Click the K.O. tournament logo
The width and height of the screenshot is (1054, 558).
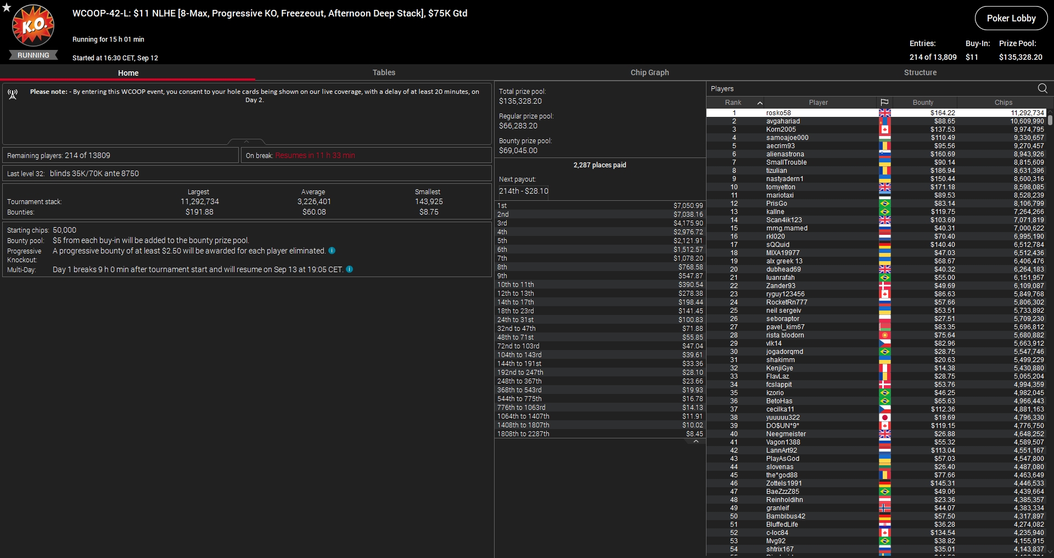click(33, 25)
